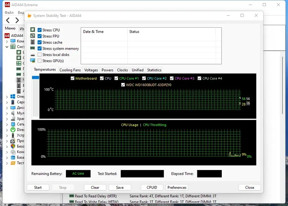The height and width of the screenshot is (206, 288).
Task: Uncheck the WDC WD1600BUDT-63DPZY0 drive checkbox
Action: (x=123, y=85)
